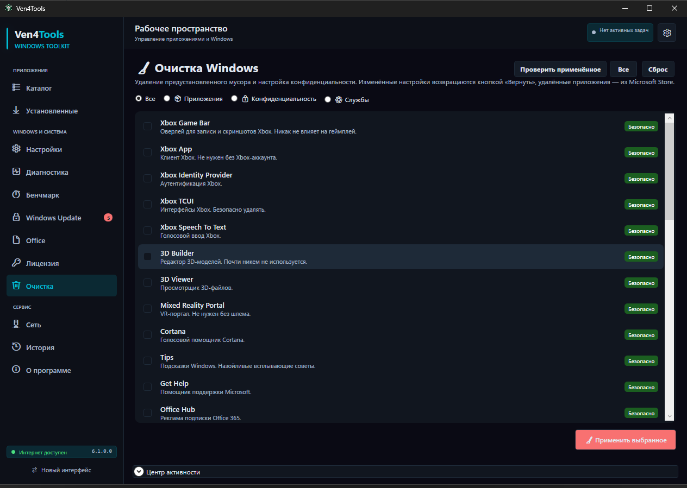Click the Office document icon in sidebar
The height and width of the screenshot is (488, 687).
point(16,240)
